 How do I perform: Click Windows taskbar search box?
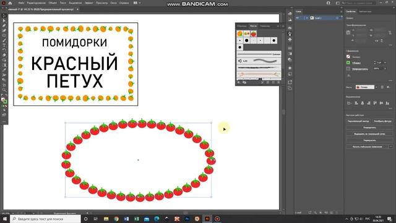[45, 219]
